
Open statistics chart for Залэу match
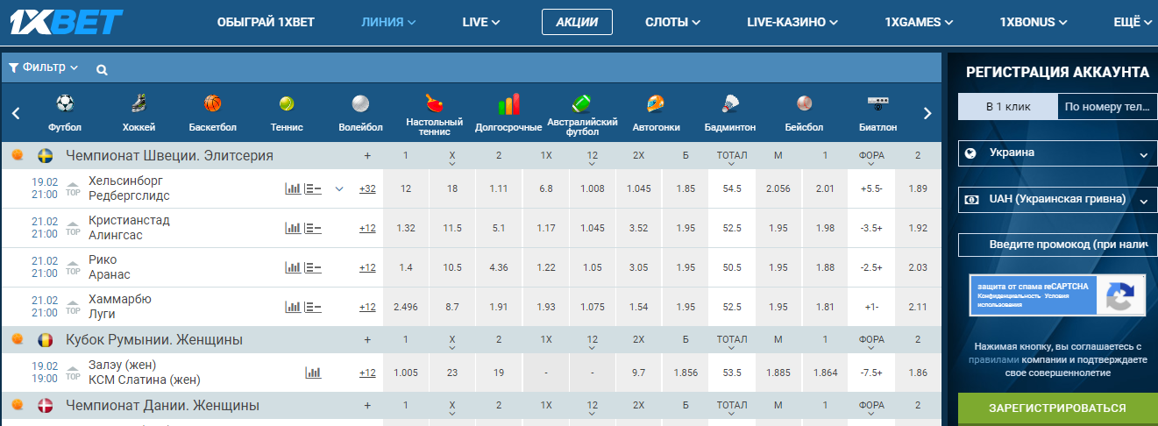point(313,373)
